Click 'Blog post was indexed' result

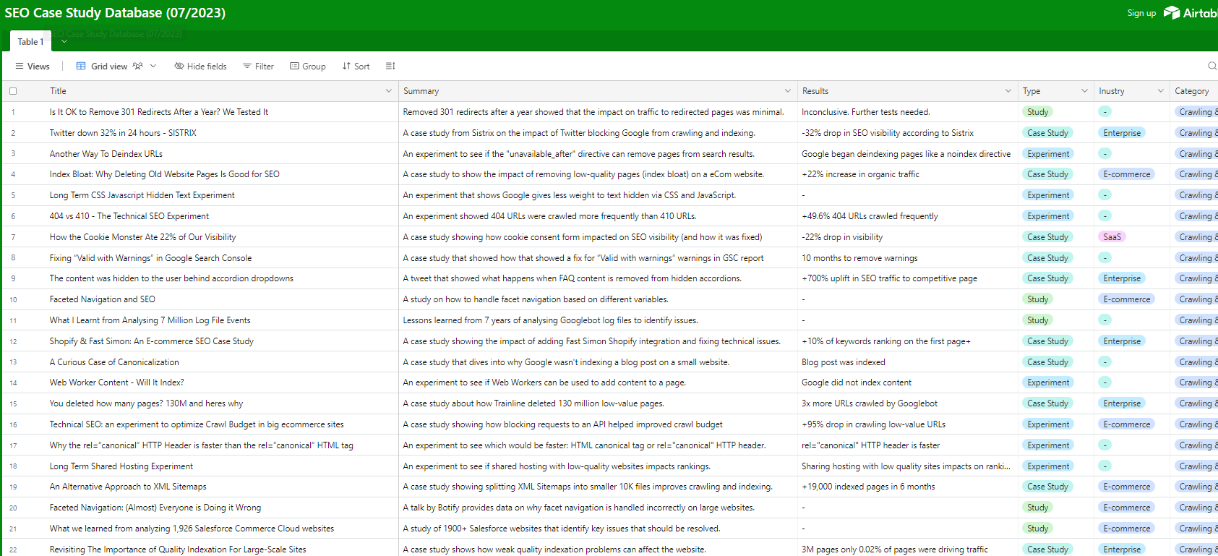843,362
